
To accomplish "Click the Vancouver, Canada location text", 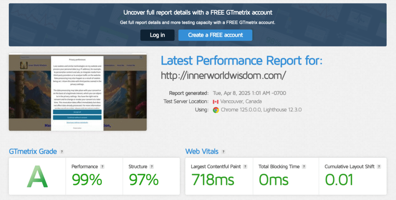I will [x=241, y=101].
